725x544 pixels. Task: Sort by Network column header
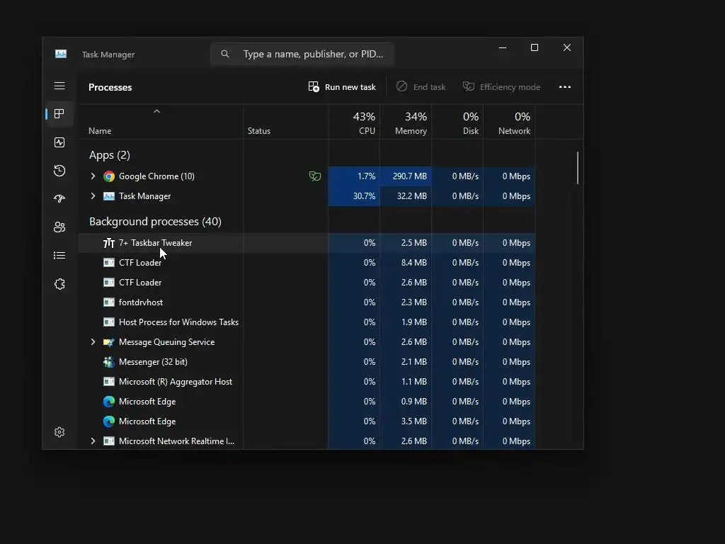[x=510, y=123]
